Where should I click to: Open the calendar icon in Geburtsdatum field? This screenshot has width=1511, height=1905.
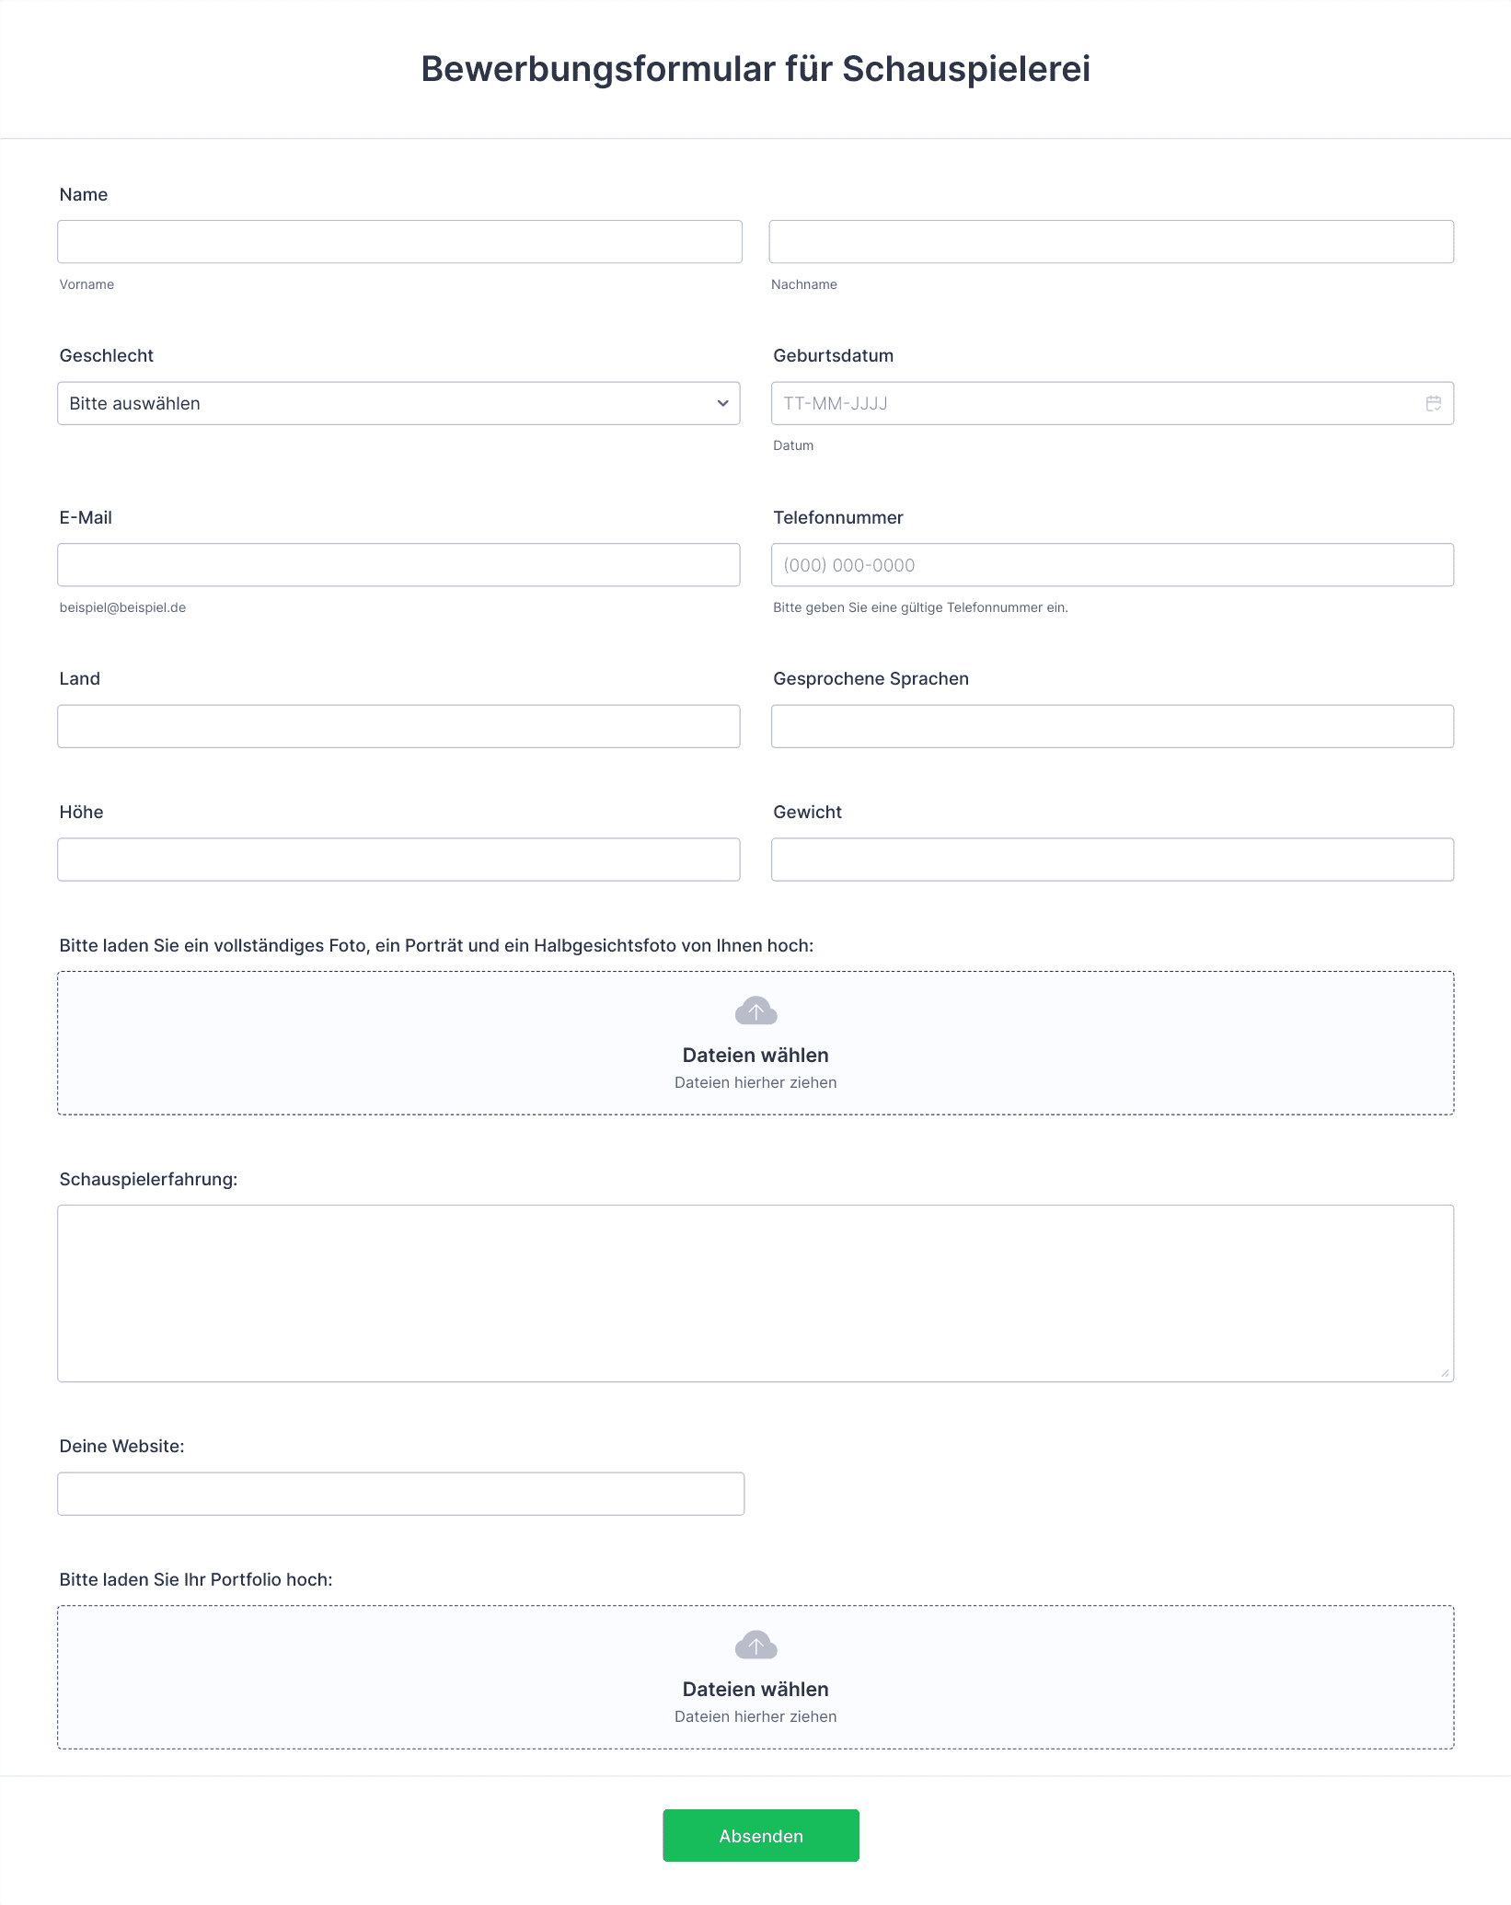1433,403
